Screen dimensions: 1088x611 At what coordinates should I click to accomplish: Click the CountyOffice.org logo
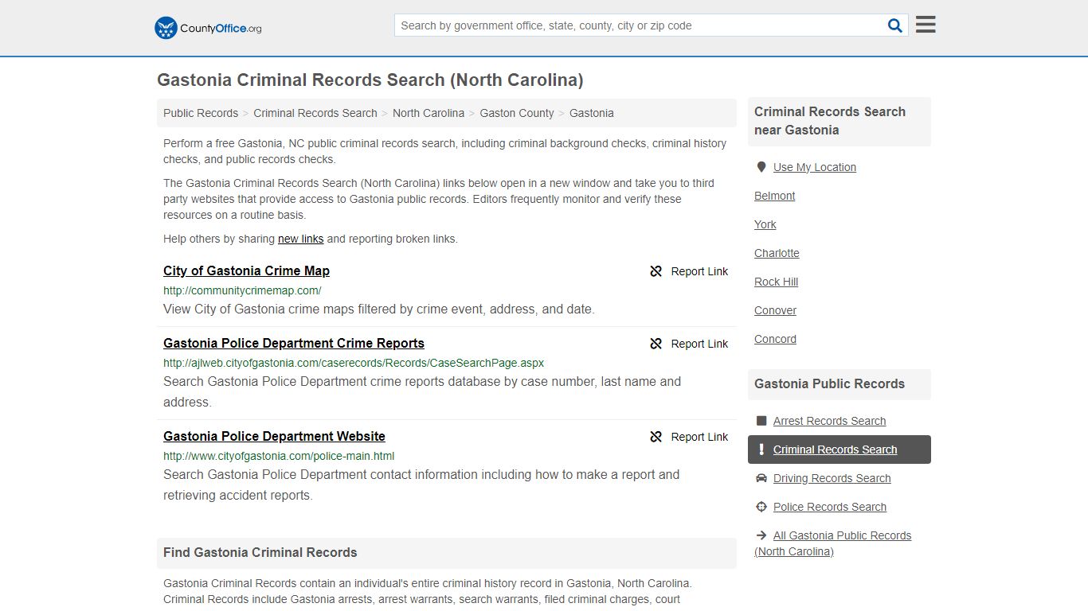pos(208,28)
